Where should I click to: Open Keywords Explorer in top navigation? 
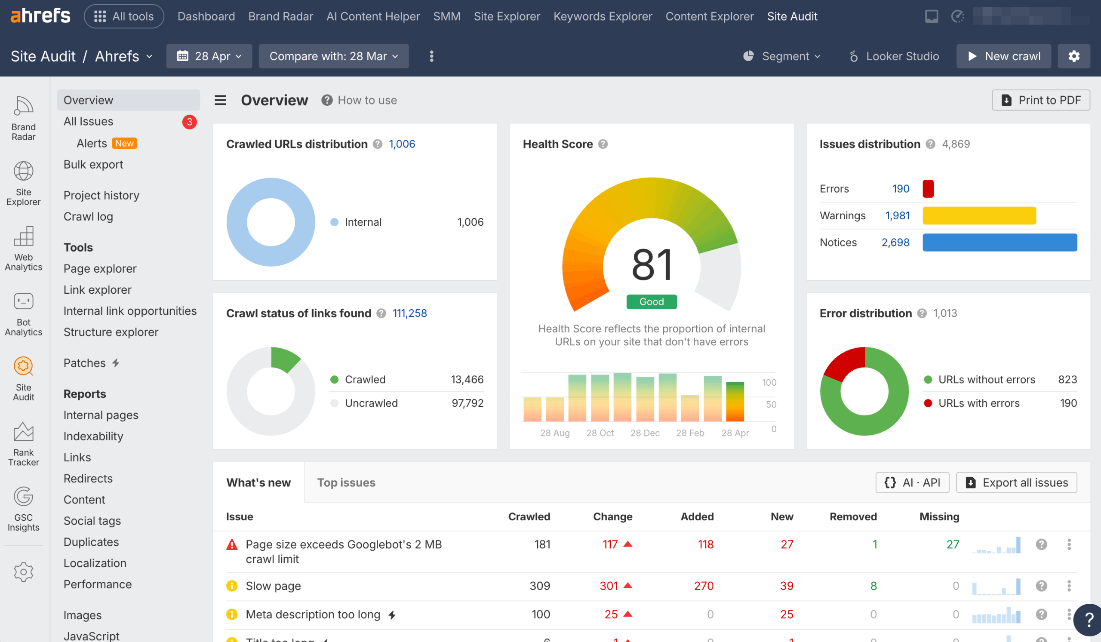coord(603,16)
